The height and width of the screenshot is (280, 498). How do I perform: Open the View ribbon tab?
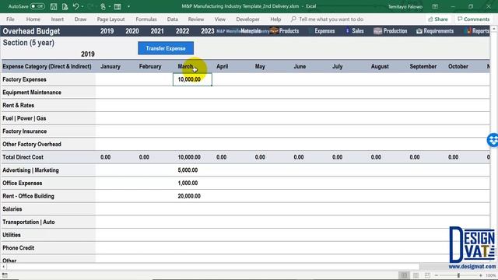pyautogui.click(x=219, y=19)
